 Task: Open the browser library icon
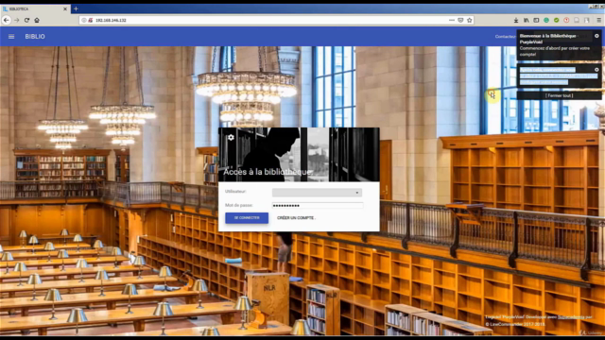526,20
